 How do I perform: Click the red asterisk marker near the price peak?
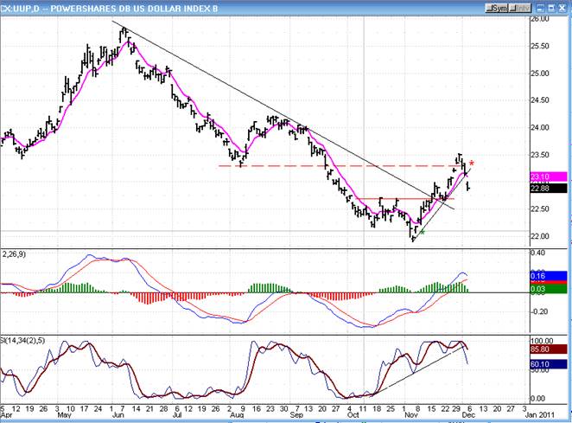472,163
